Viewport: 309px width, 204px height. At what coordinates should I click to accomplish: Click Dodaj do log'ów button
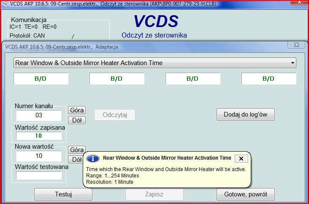(x=246, y=114)
